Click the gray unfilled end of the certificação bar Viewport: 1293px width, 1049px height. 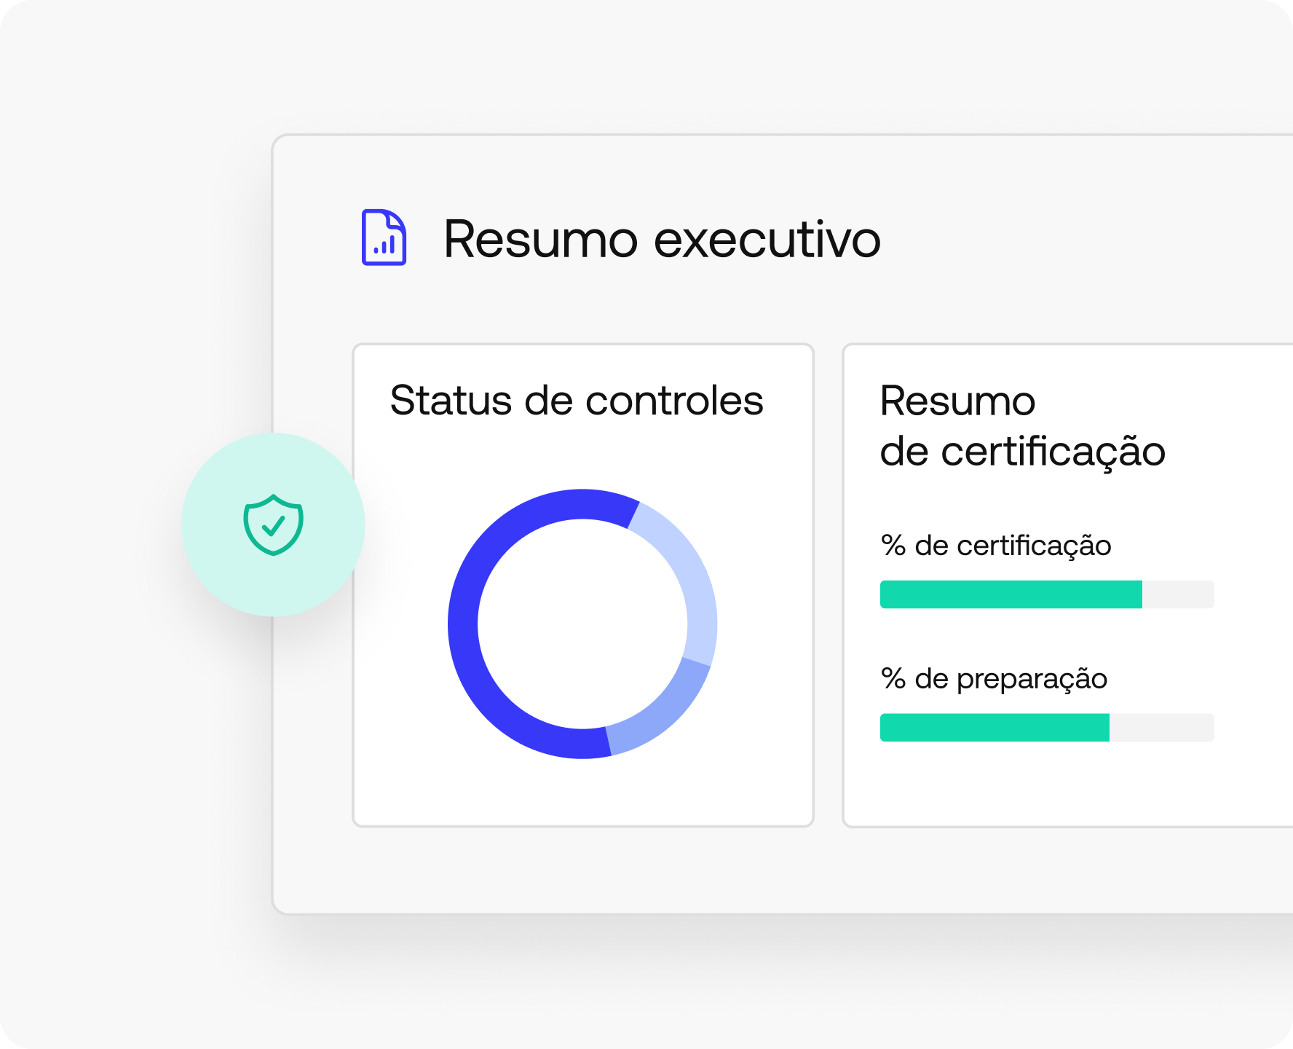1178,594
